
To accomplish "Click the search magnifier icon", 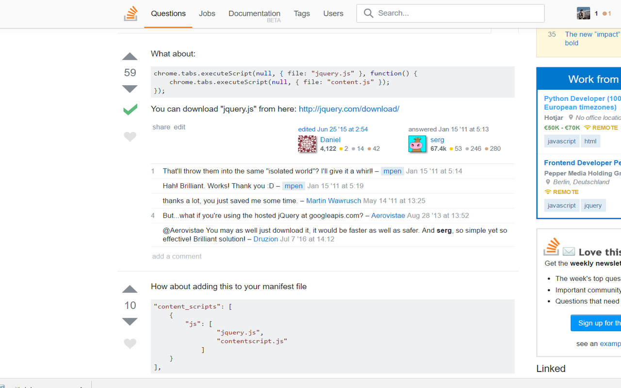I will point(369,13).
